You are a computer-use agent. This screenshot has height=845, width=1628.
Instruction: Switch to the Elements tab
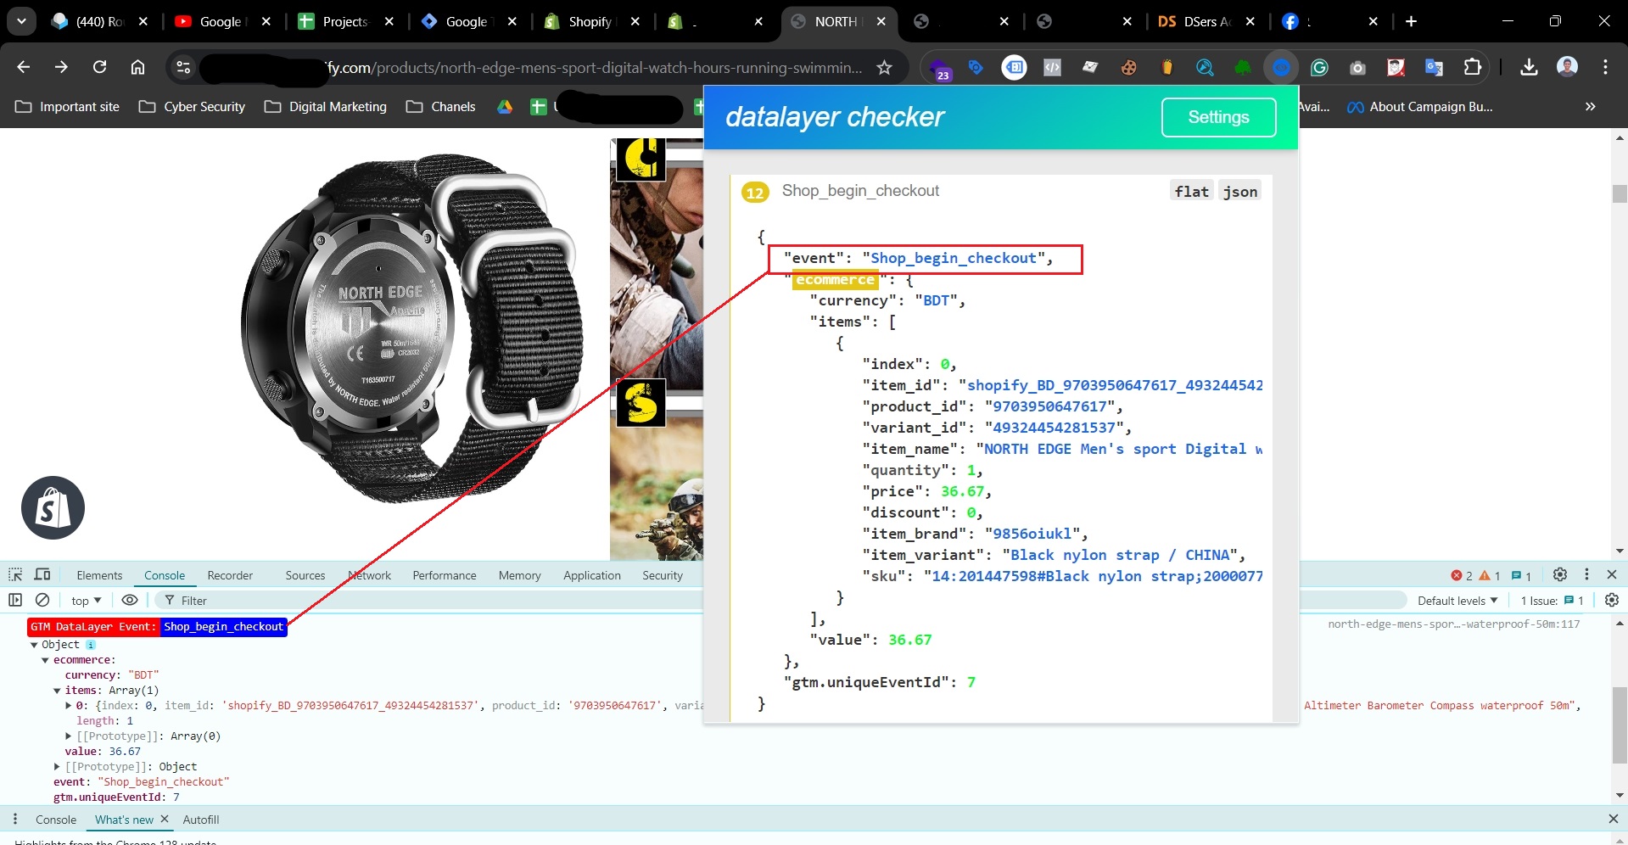99,575
